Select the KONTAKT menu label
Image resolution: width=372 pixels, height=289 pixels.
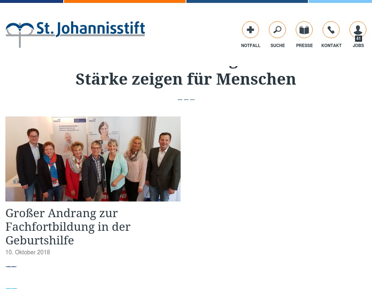click(x=331, y=46)
